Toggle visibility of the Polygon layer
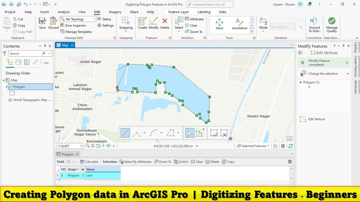 click(x=10, y=87)
